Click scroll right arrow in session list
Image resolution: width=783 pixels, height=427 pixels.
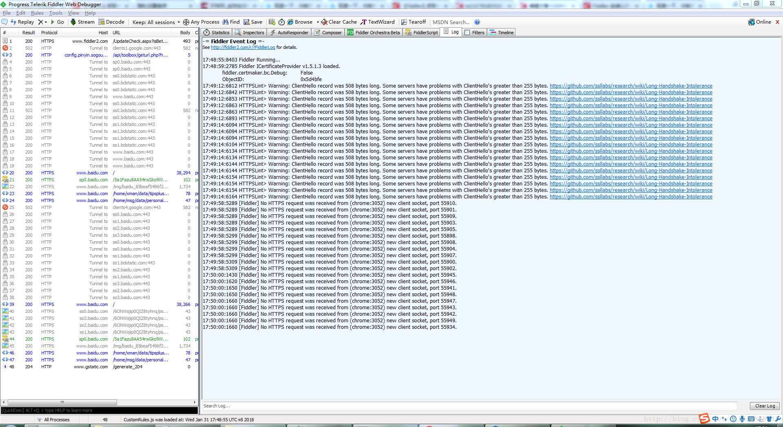tap(195, 402)
